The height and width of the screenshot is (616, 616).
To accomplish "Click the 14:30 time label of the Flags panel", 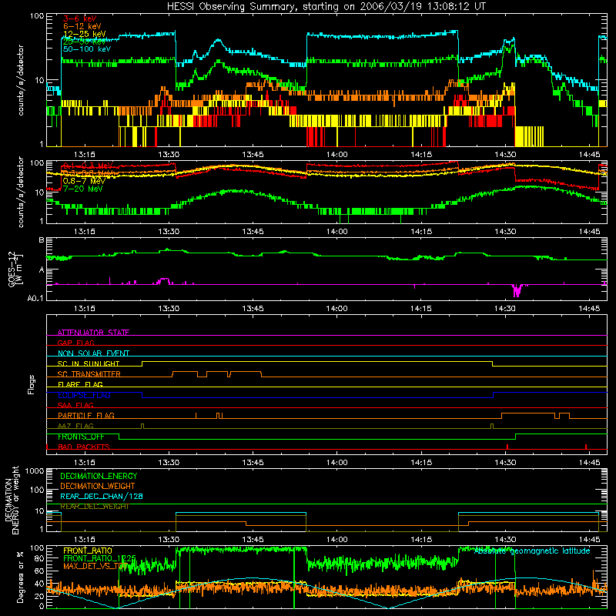I will (x=505, y=462).
